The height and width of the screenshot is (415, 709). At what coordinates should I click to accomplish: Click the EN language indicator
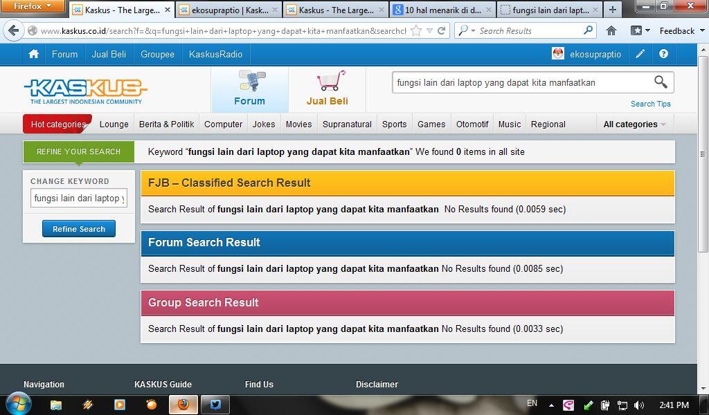[x=532, y=403]
